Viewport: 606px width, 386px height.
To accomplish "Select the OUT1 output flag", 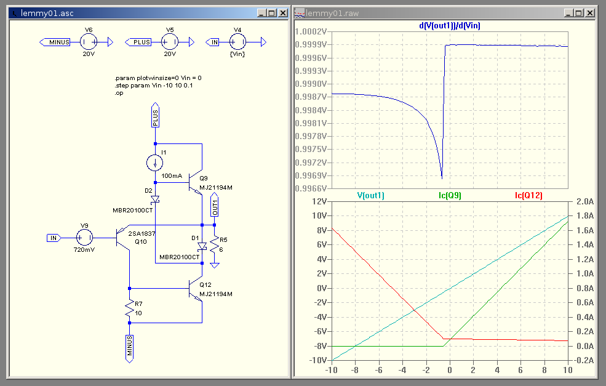I will [x=215, y=204].
